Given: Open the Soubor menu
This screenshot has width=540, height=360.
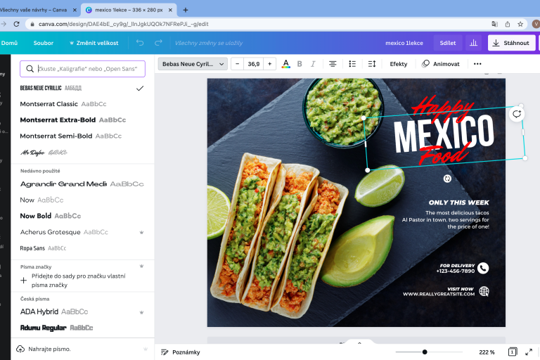Looking at the screenshot, I should pos(43,43).
